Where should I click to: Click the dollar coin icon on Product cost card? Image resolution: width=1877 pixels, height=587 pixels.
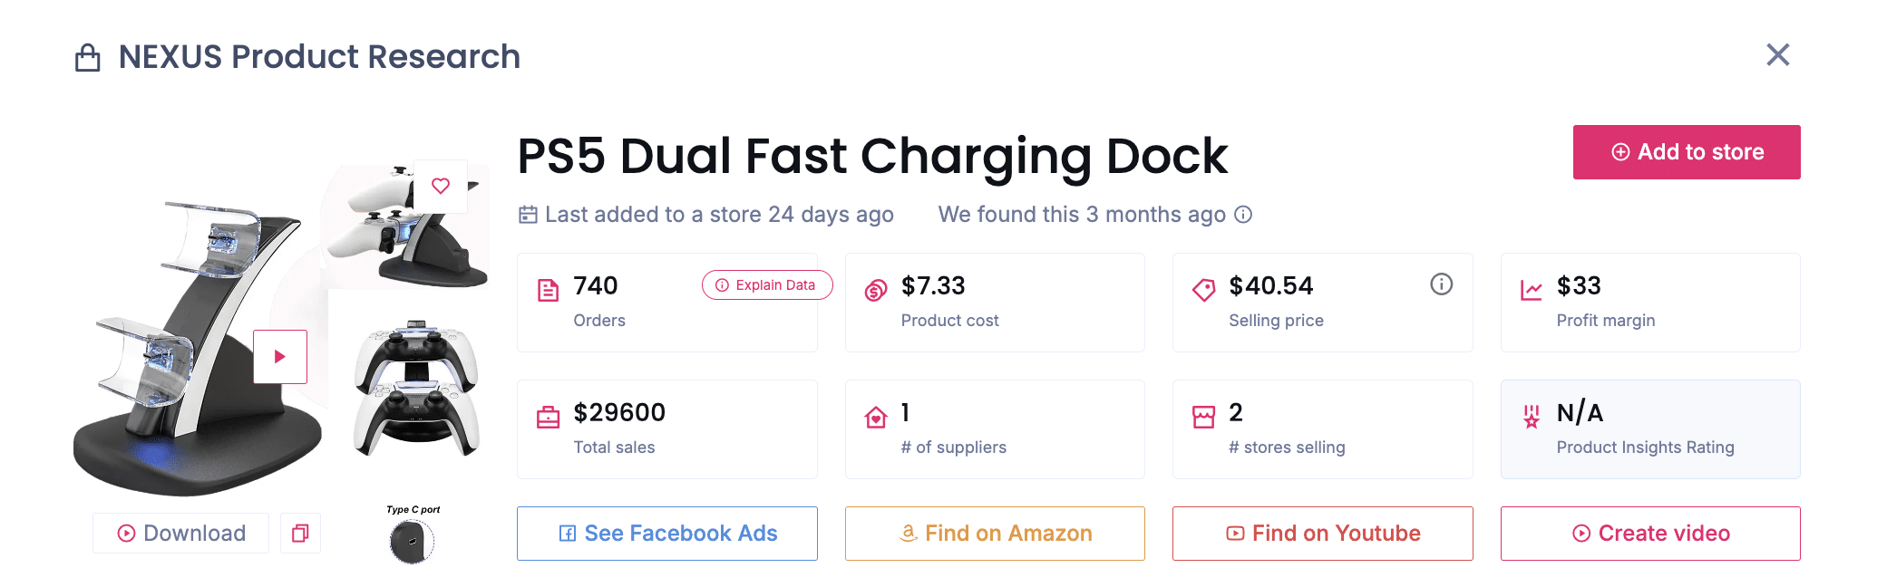pos(875,289)
